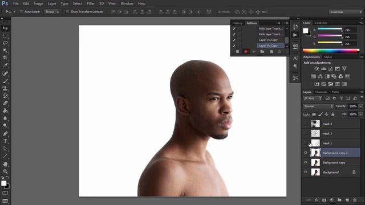Add Brightness/Contrast adjustment
This screenshot has width=365, height=205.
coord(317,68)
